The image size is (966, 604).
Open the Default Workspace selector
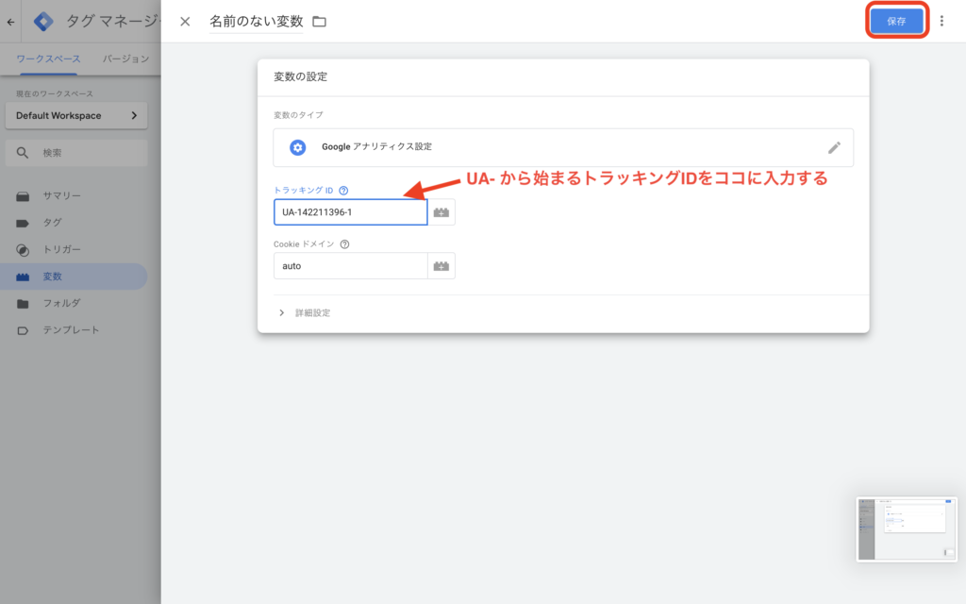click(x=76, y=115)
